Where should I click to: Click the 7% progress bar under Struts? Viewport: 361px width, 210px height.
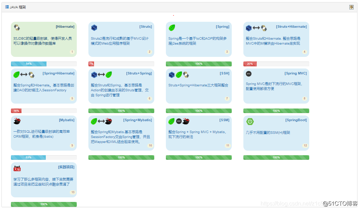121,64
